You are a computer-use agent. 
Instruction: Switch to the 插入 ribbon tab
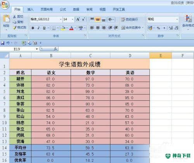(x=30, y=9)
